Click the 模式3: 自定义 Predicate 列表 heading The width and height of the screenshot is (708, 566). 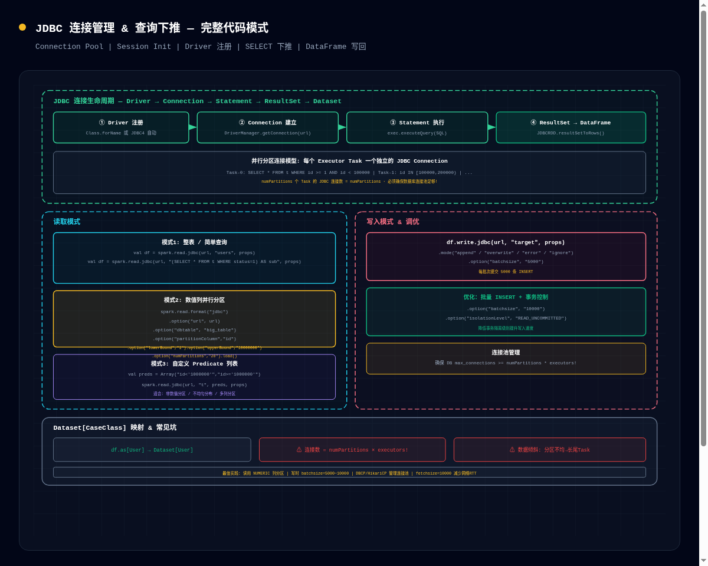coord(194,364)
